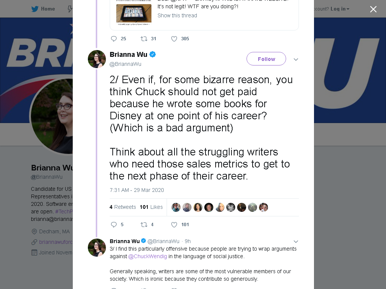
Task: Expand the tweet options chevron beside Follow
Action: (x=296, y=59)
